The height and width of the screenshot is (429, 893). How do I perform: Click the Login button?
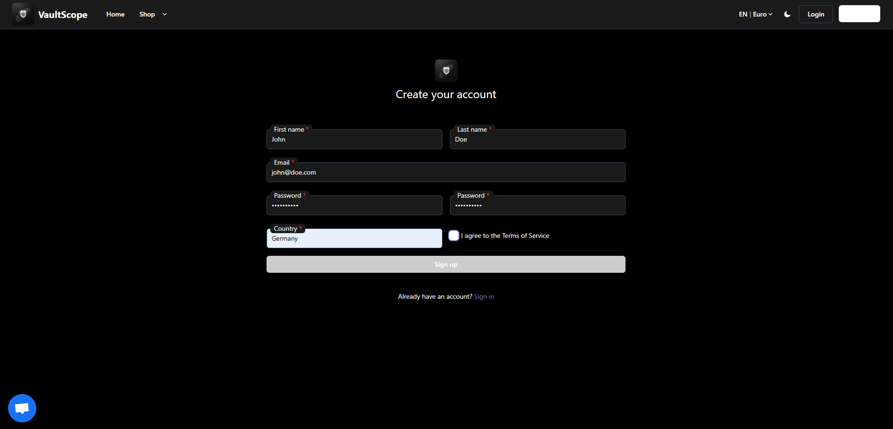[x=815, y=14]
